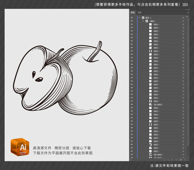The image size is (194, 170).
Task: Click the apple illustration on the artboard
Action: (65, 78)
